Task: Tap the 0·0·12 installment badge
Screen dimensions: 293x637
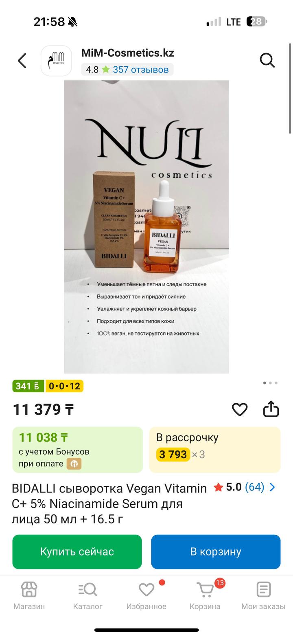Action: pos(64,386)
